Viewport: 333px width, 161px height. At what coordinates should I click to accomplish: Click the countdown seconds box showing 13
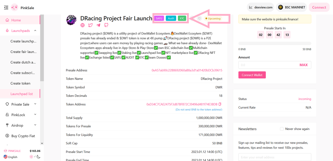point(287,35)
